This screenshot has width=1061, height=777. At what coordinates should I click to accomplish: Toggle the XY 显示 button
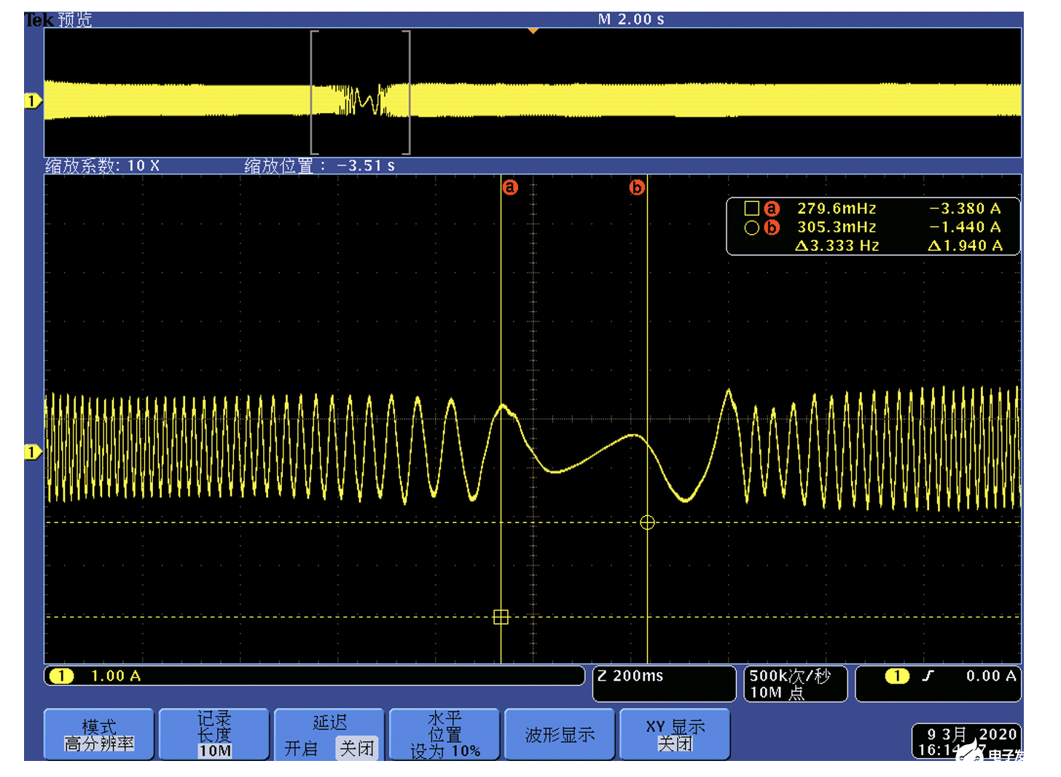pyautogui.click(x=675, y=735)
